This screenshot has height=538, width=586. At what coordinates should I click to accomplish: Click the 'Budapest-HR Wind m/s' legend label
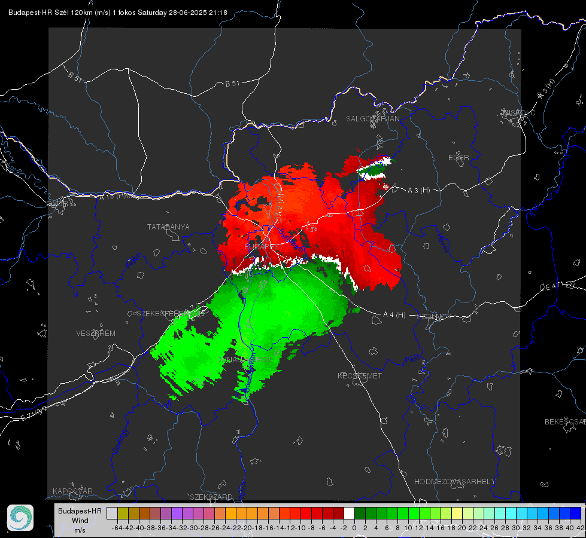pyautogui.click(x=80, y=521)
